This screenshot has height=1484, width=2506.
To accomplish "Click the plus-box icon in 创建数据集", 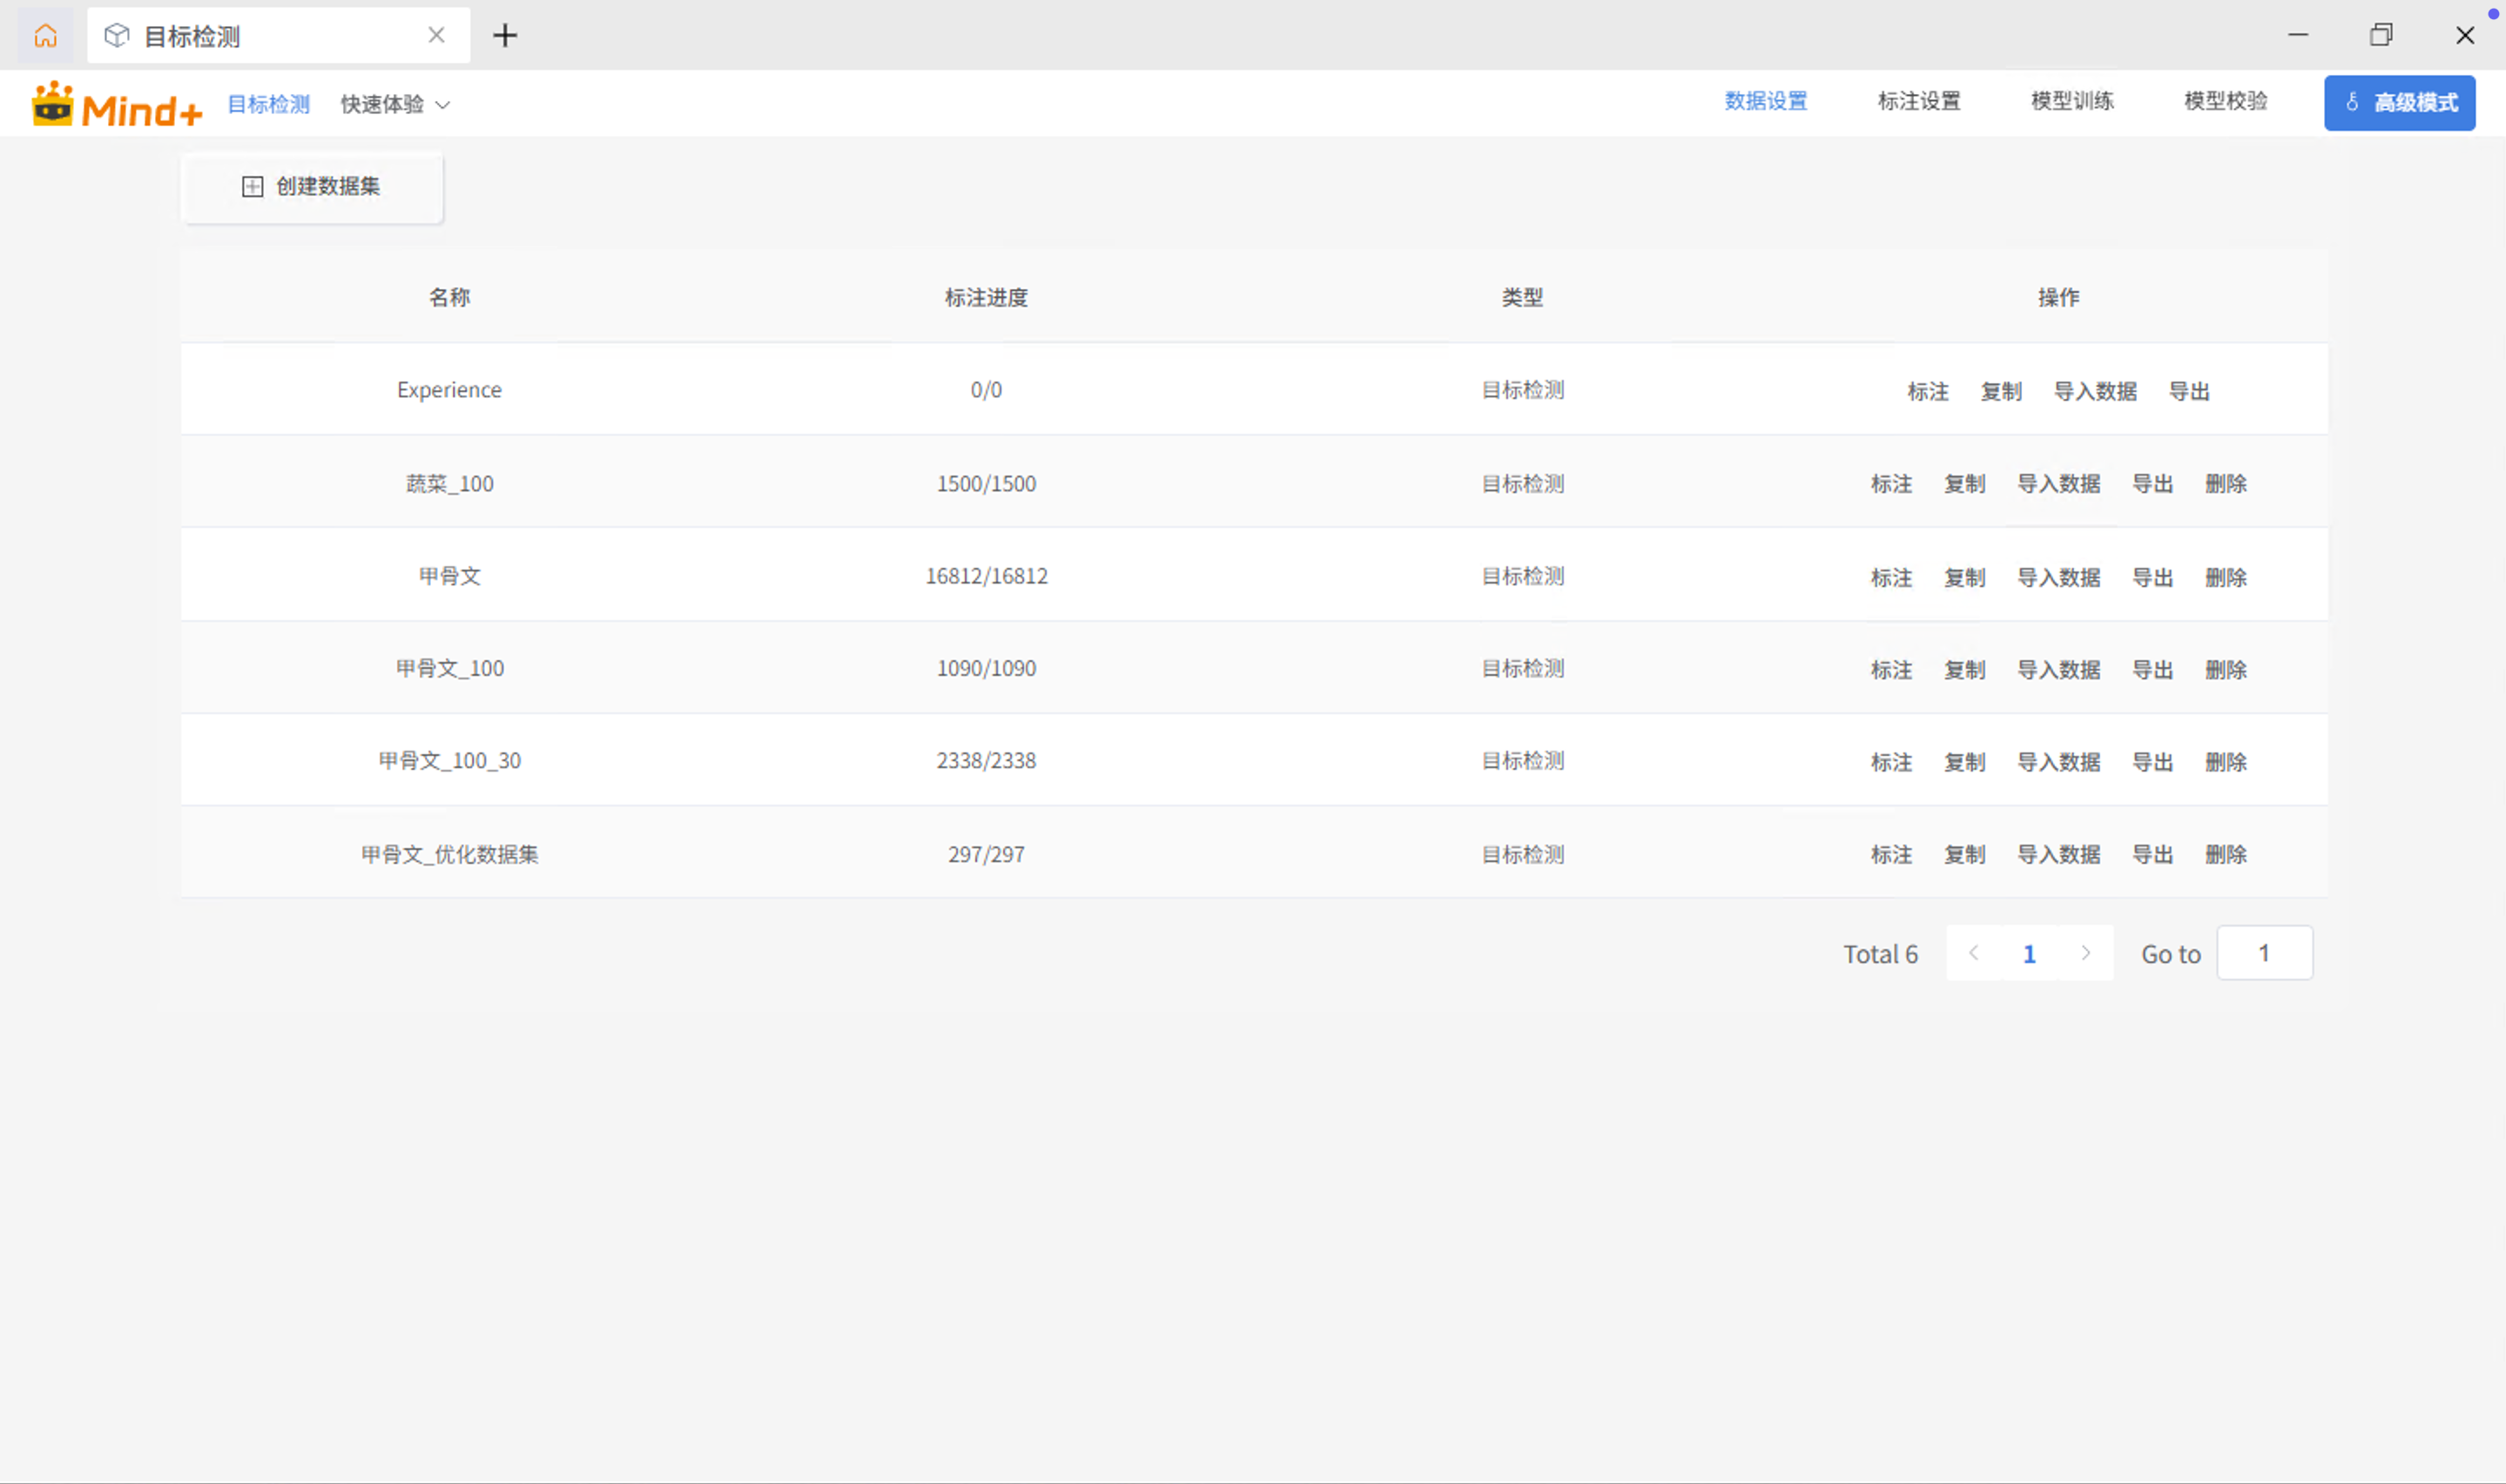I will pos(252,187).
